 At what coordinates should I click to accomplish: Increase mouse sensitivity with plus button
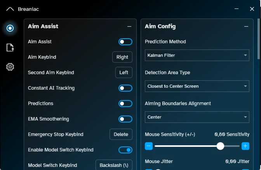pos(245,146)
